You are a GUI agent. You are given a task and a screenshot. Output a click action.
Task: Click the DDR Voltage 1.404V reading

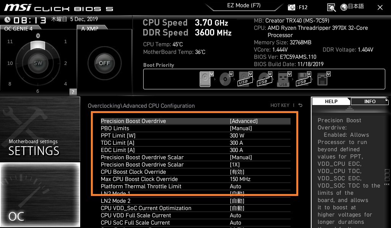[348, 50]
